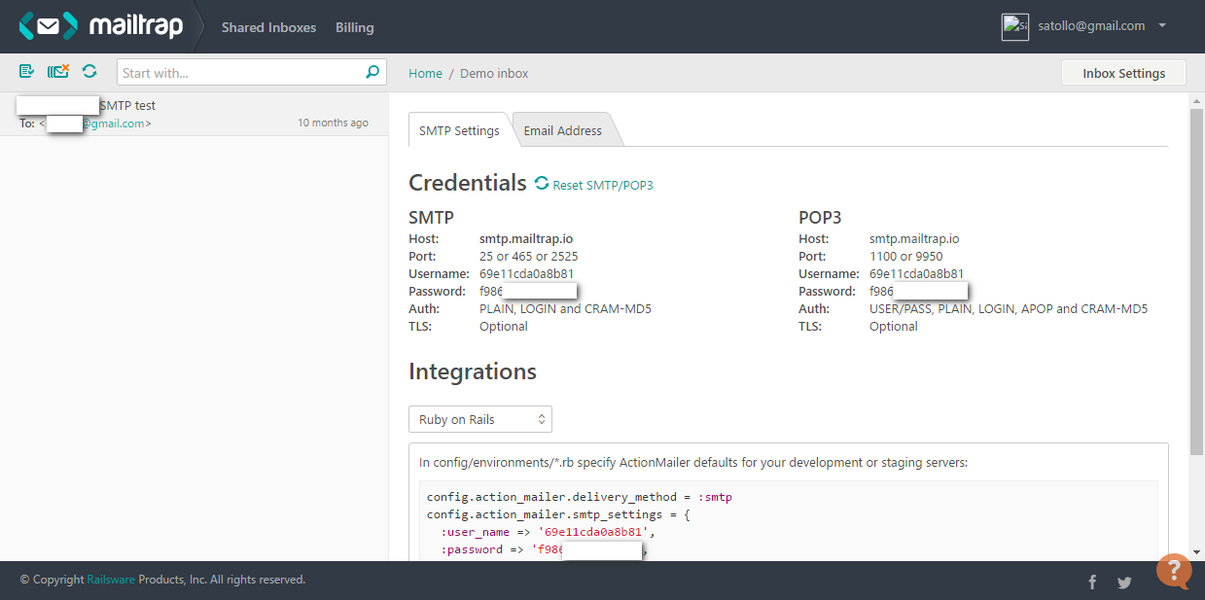Click the '10 months ago' timestamp
Viewport: 1205px width, 600px height.
tap(333, 123)
